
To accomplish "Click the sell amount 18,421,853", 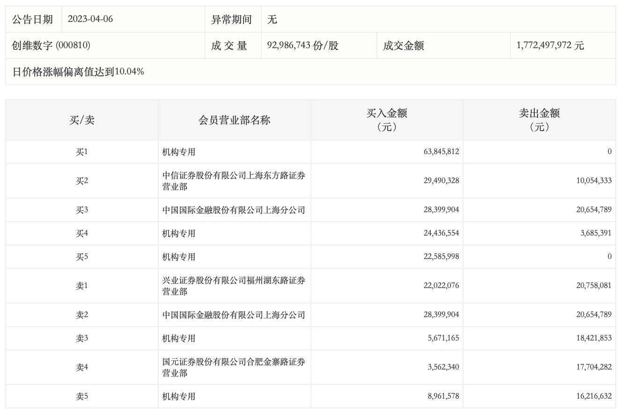I will pyautogui.click(x=594, y=338).
